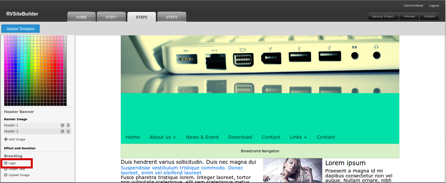Click the plus icon beside Upload Image
This screenshot has width=446, height=183.
click(x=6, y=175)
